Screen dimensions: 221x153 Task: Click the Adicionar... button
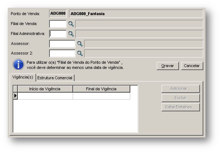(x=181, y=89)
